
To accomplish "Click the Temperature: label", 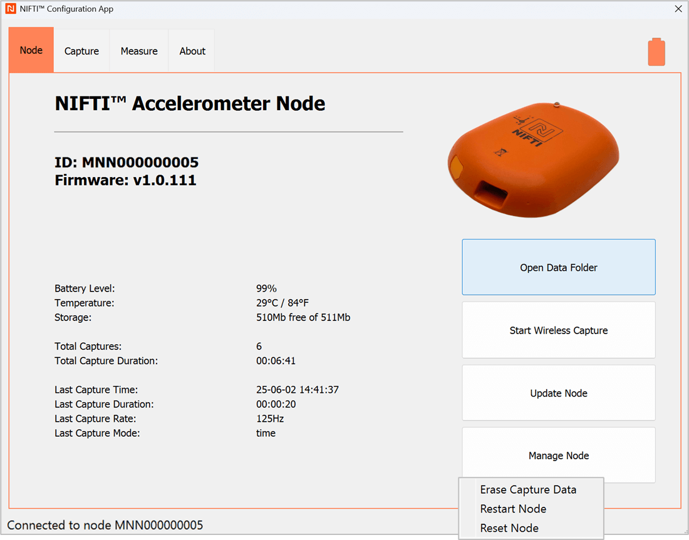I will coord(85,303).
